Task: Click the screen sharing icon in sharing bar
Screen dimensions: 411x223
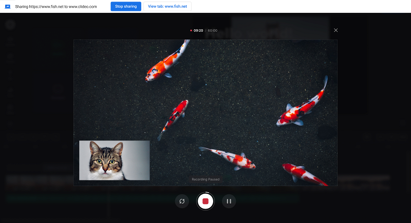Action: click(x=8, y=7)
